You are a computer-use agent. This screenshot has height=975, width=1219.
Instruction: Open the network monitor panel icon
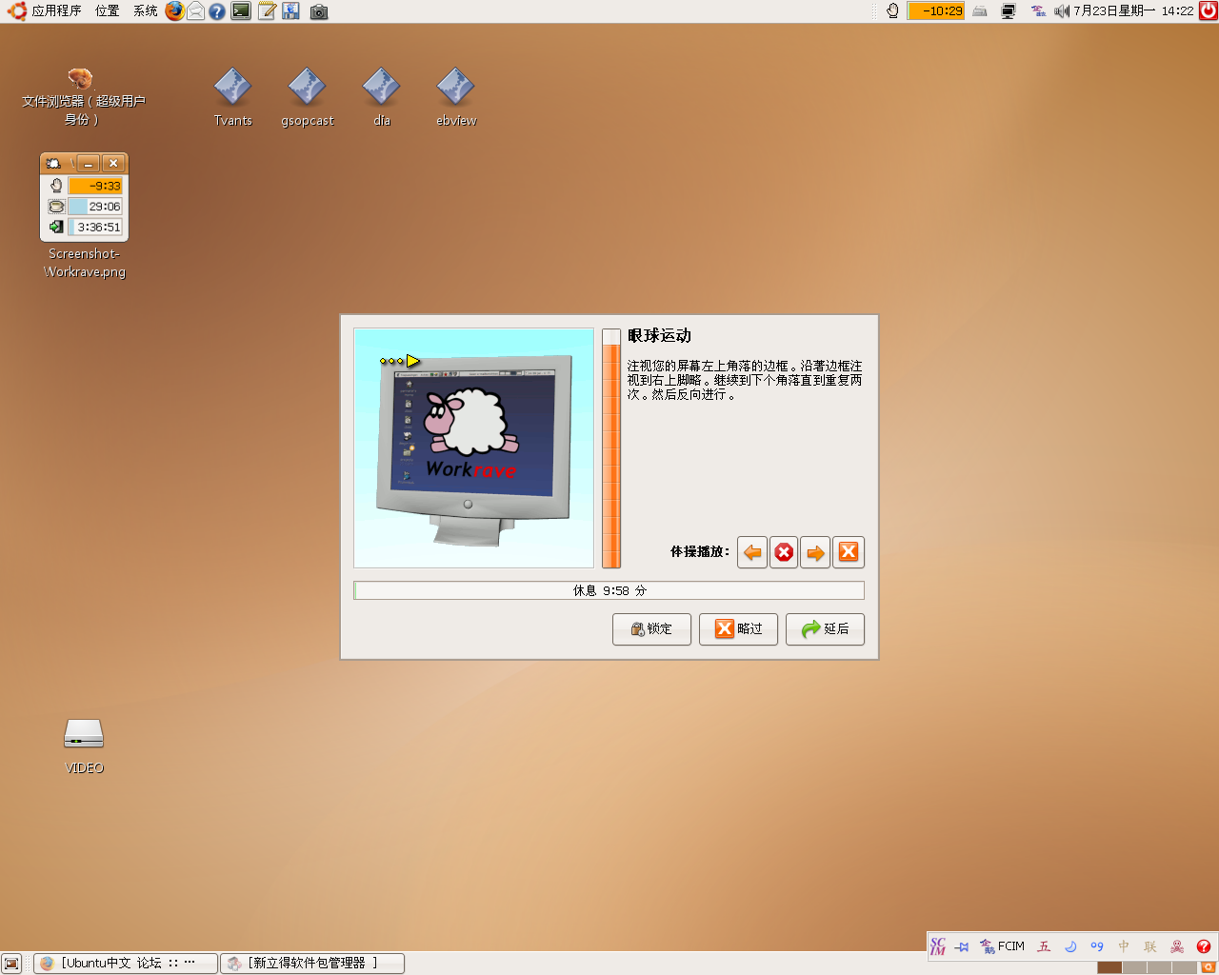point(1009,11)
